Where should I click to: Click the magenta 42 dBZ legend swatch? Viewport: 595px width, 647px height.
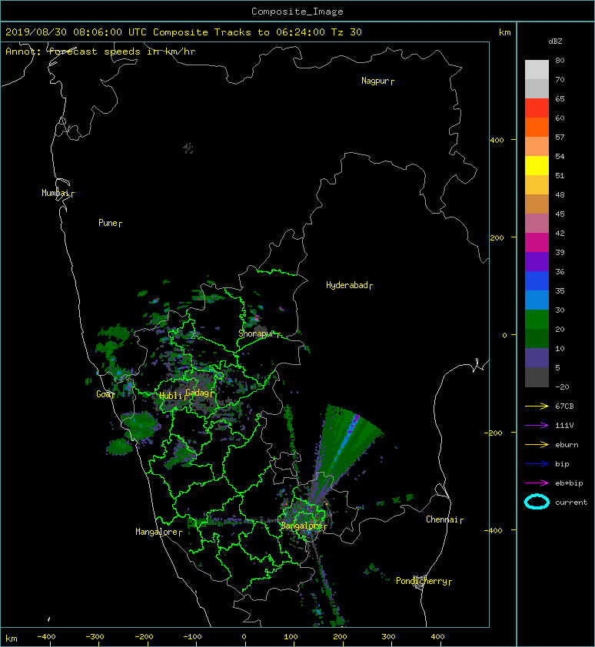coord(537,242)
